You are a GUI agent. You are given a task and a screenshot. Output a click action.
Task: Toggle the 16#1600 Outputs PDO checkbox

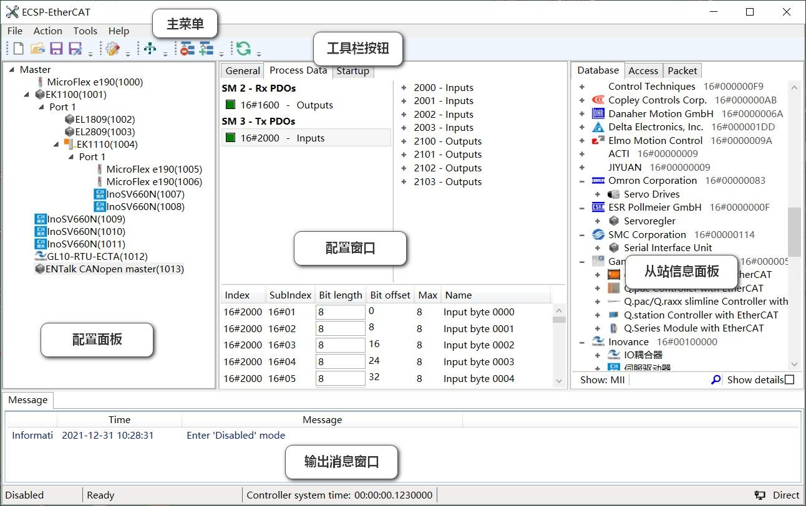(x=230, y=105)
